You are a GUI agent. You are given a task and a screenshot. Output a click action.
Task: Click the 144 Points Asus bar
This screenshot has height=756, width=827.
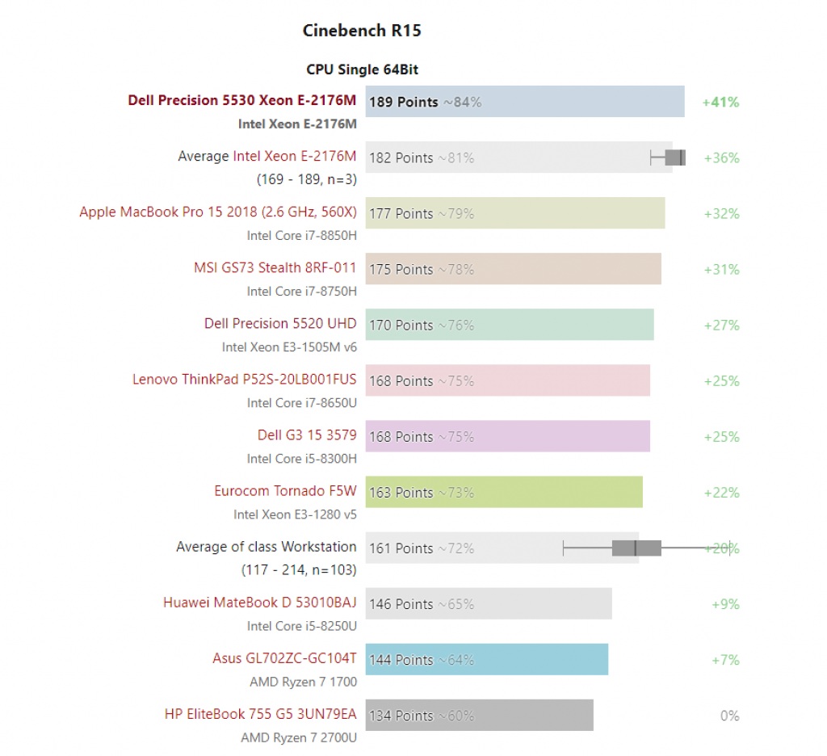[x=487, y=659]
